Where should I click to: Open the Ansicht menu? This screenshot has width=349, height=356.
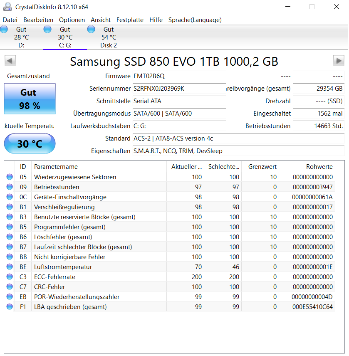click(x=101, y=20)
